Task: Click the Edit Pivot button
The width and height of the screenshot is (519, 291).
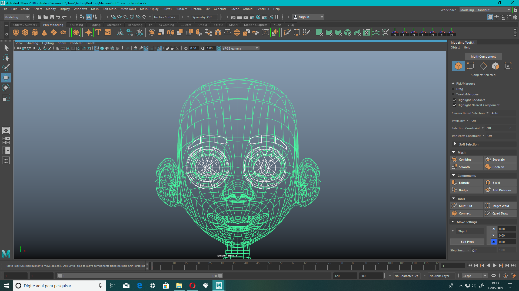Action: tap(467, 241)
